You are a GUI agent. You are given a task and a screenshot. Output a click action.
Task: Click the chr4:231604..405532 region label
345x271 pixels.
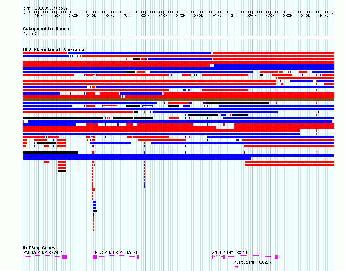[45, 8]
